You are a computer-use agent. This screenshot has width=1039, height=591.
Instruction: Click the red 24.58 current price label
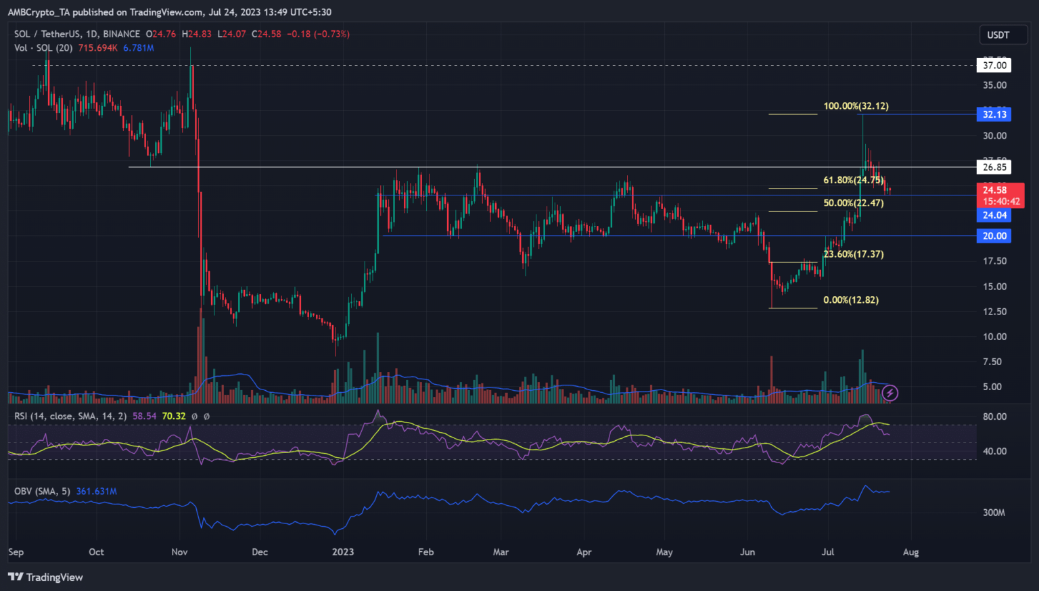(x=994, y=190)
